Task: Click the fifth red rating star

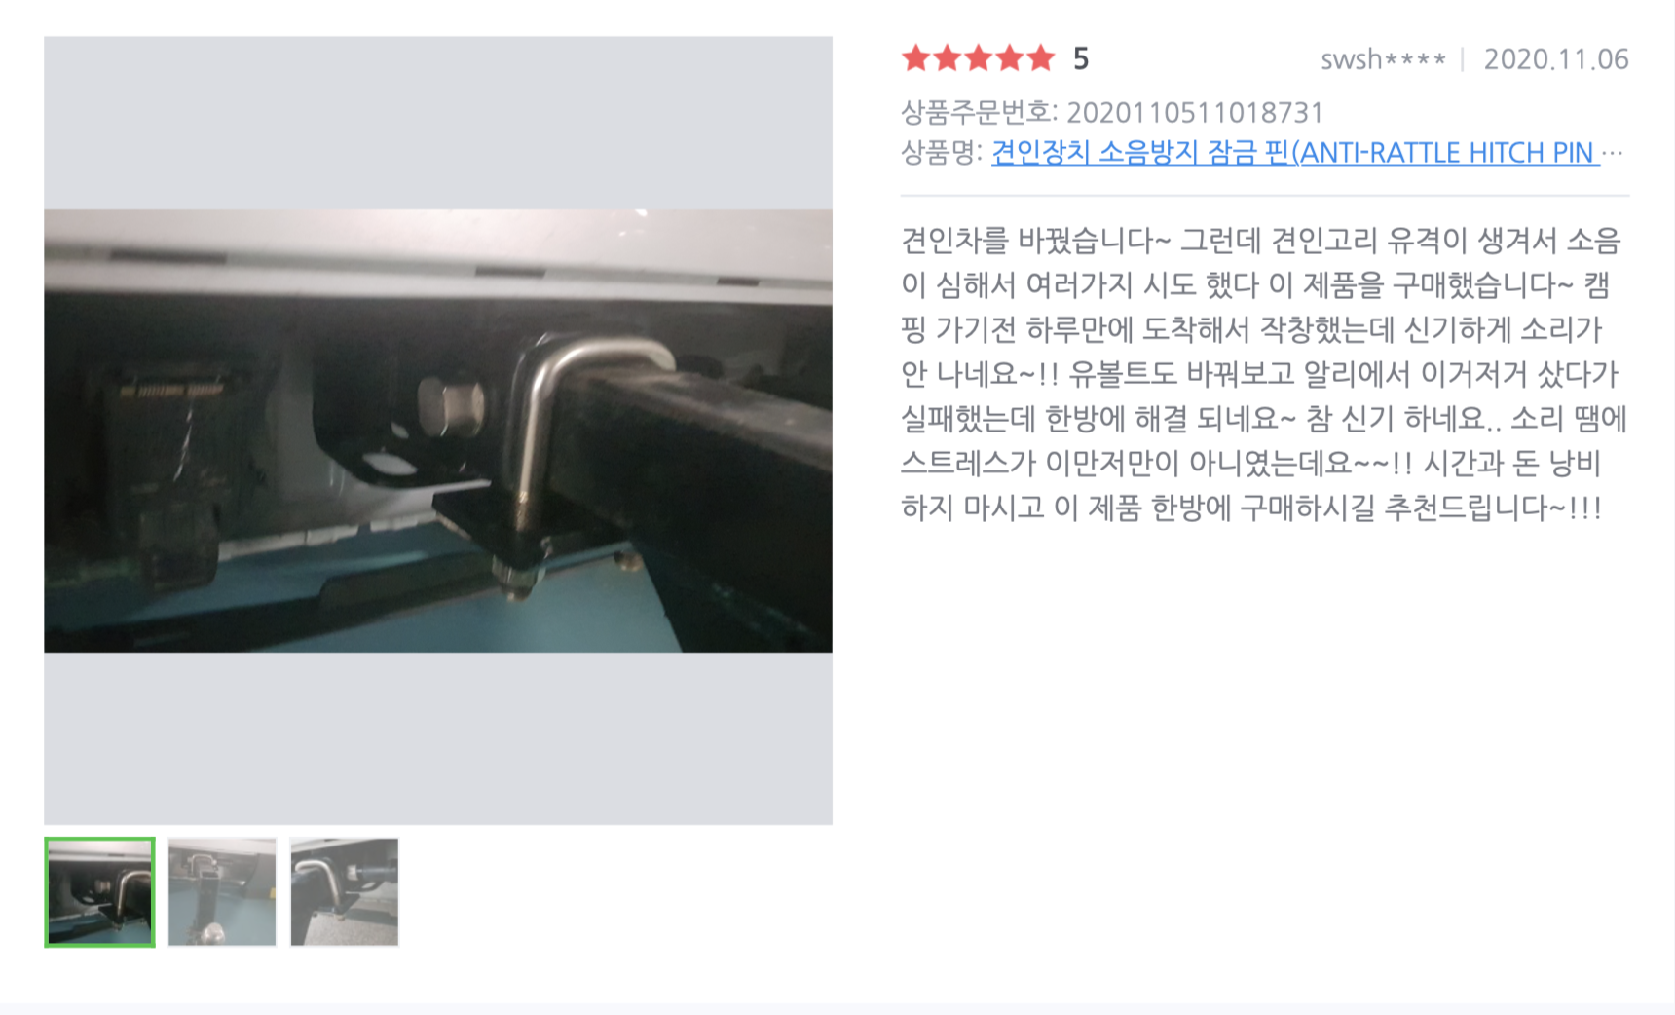Action: coord(1041,58)
